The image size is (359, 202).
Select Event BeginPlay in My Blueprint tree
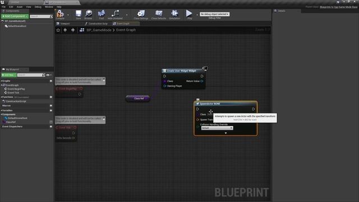(x=16, y=89)
